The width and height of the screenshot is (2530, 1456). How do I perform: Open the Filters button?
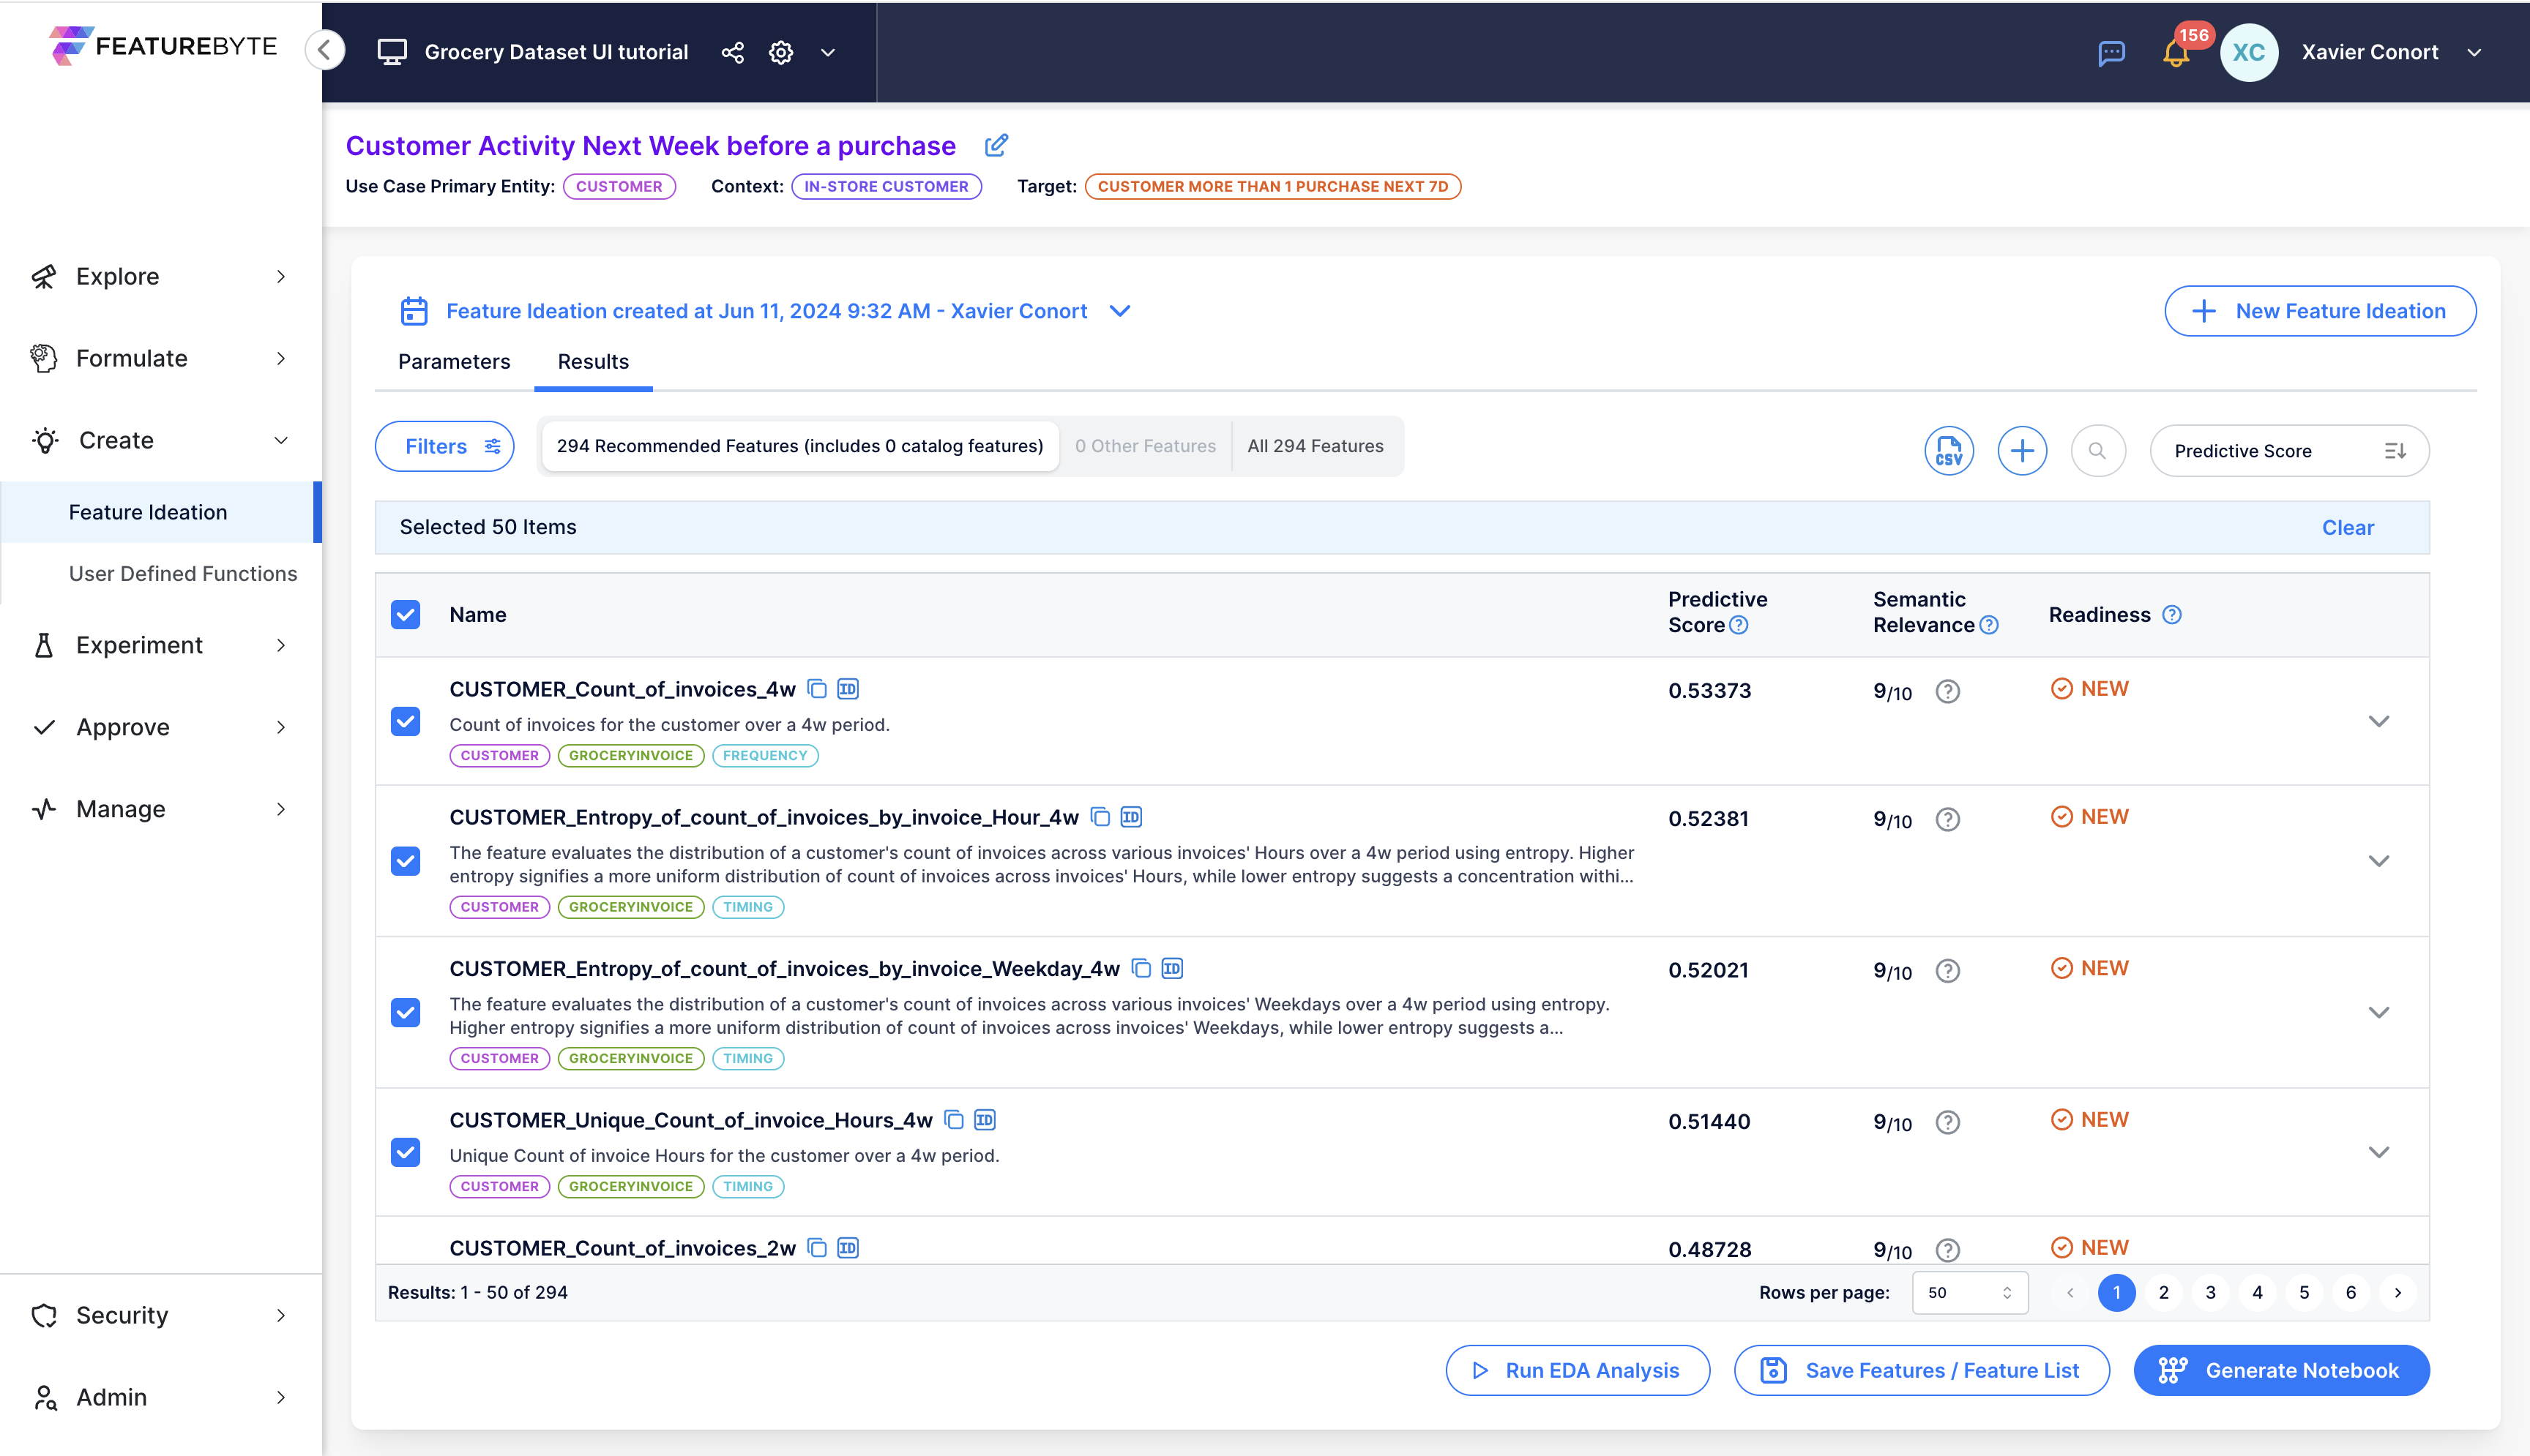(x=444, y=446)
